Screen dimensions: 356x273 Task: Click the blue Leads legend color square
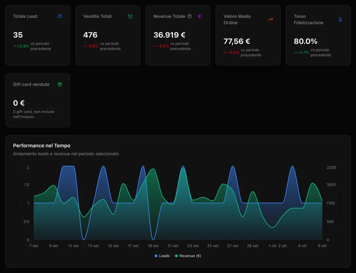pyautogui.click(x=156, y=256)
